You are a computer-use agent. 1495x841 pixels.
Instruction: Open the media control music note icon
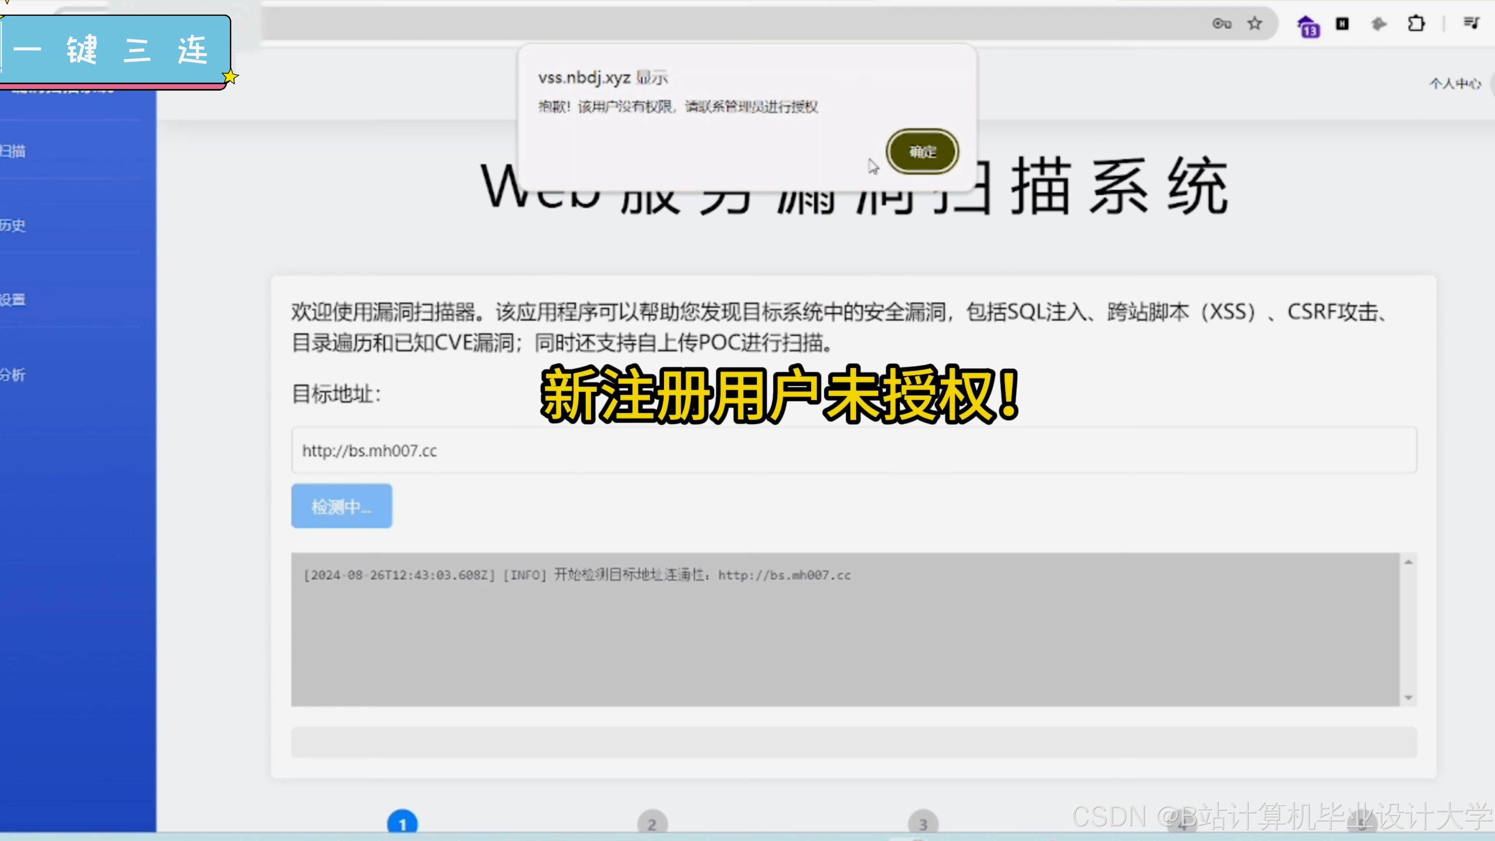pyautogui.click(x=1471, y=23)
